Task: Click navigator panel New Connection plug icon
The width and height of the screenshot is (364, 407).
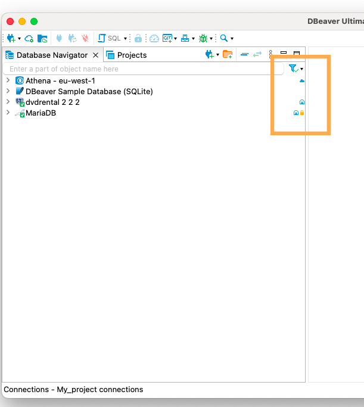Action: tap(209, 54)
